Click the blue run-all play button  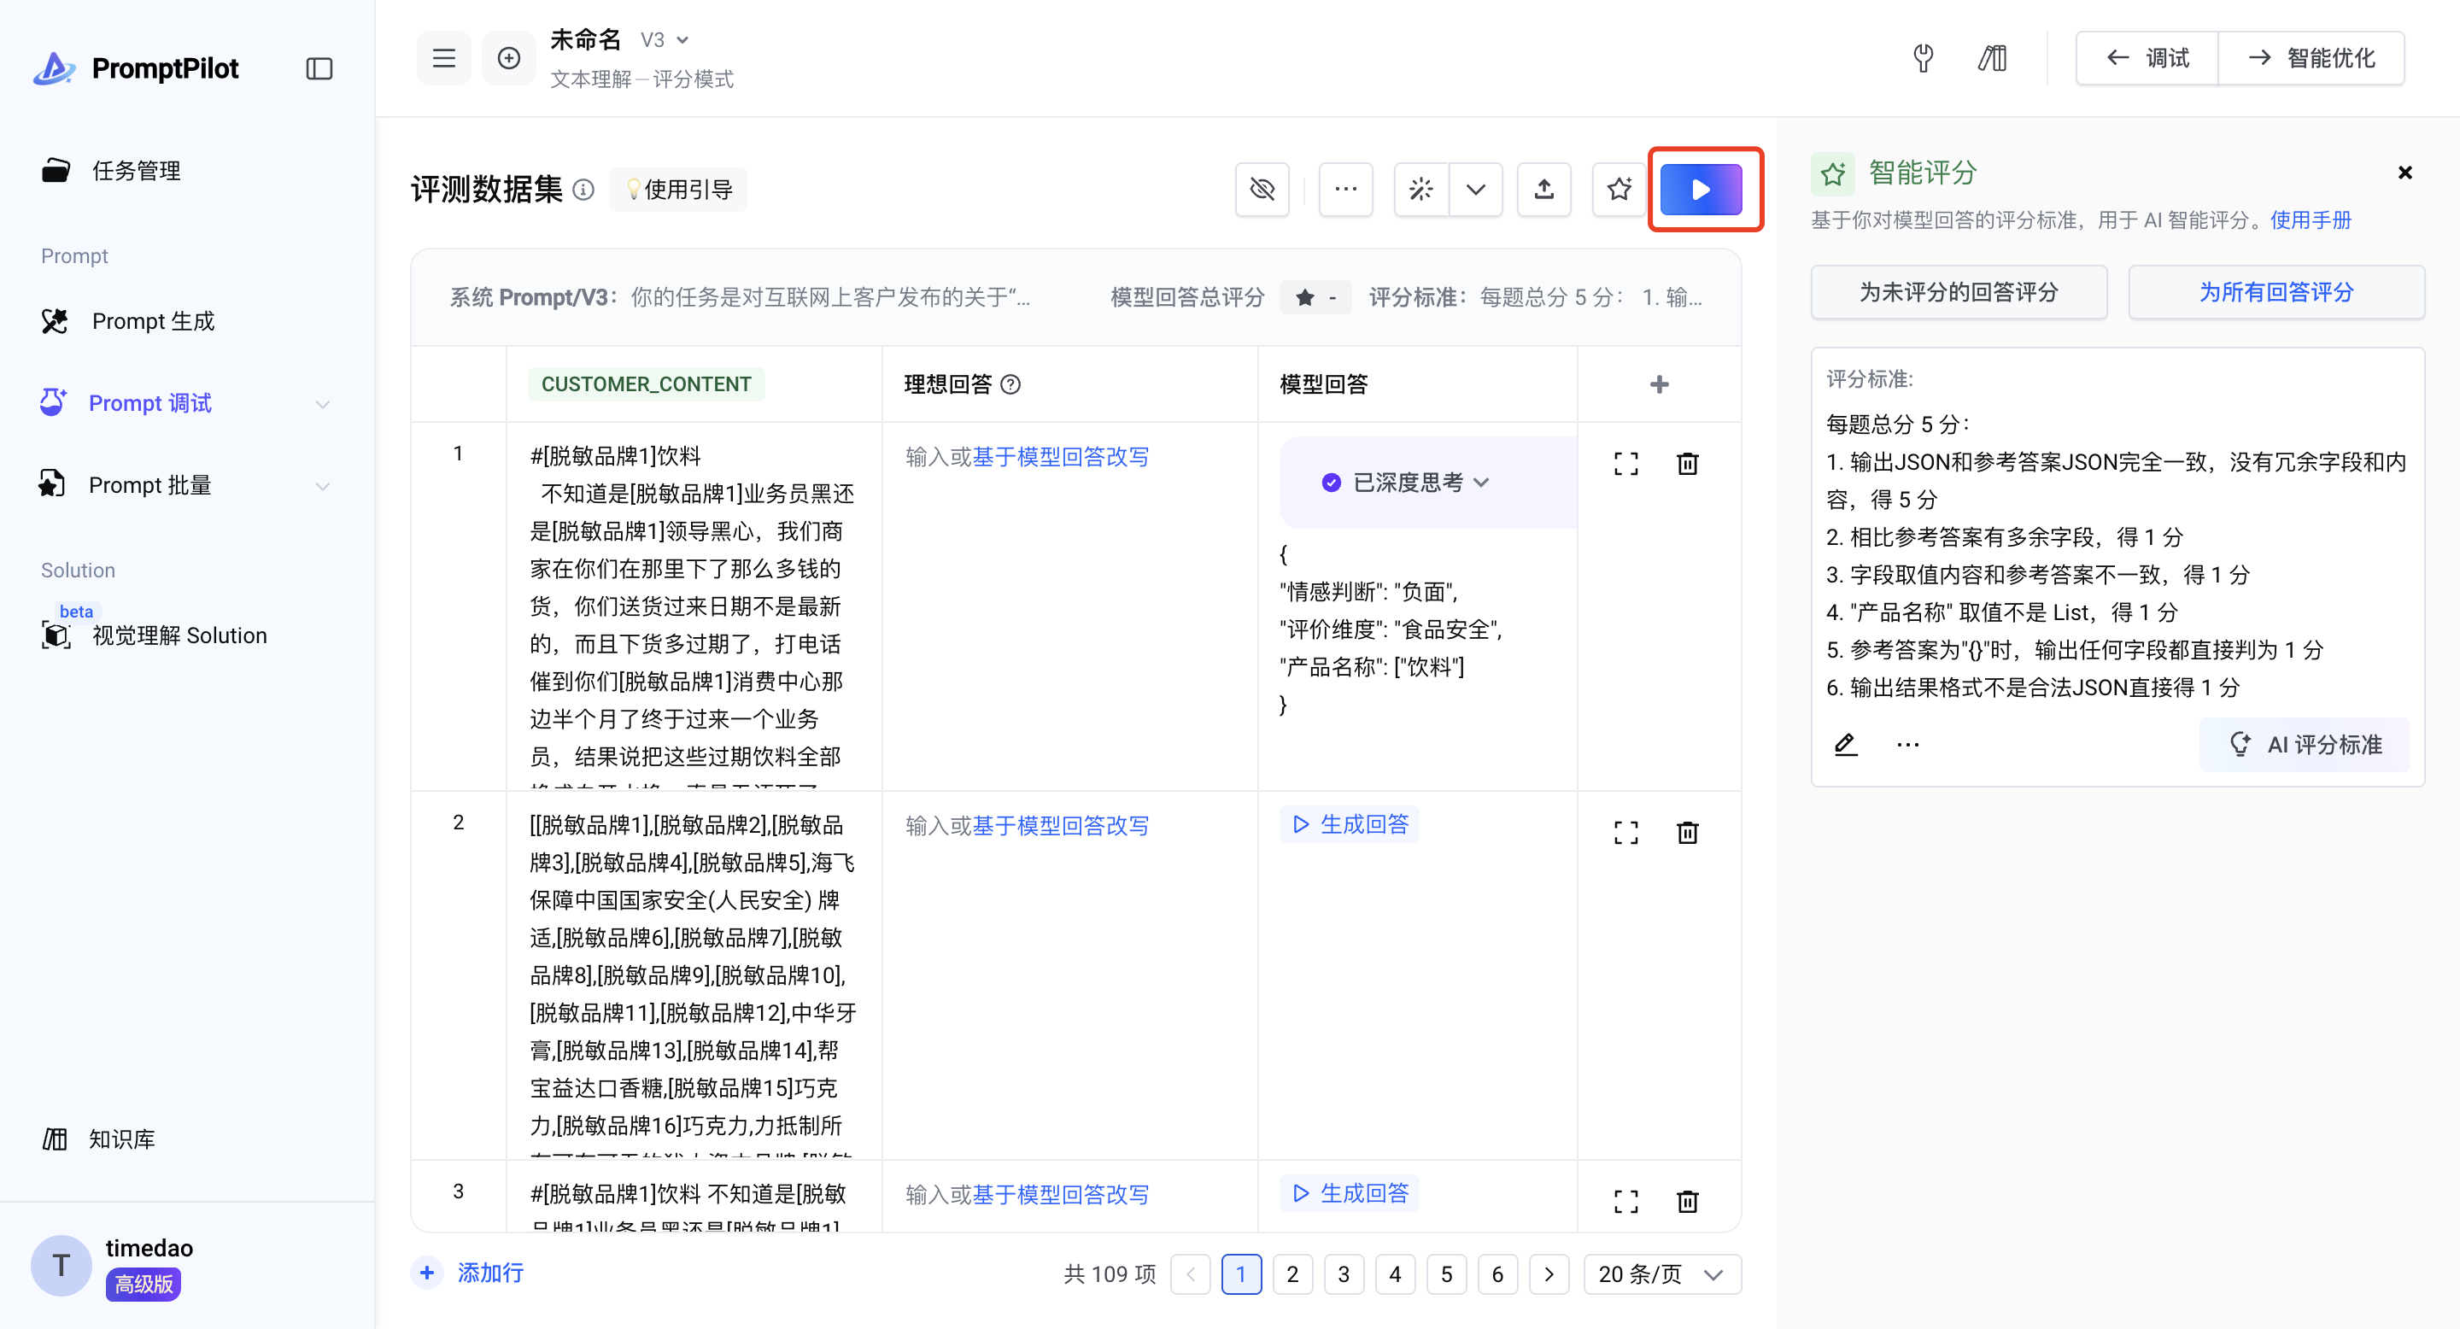click(1701, 189)
